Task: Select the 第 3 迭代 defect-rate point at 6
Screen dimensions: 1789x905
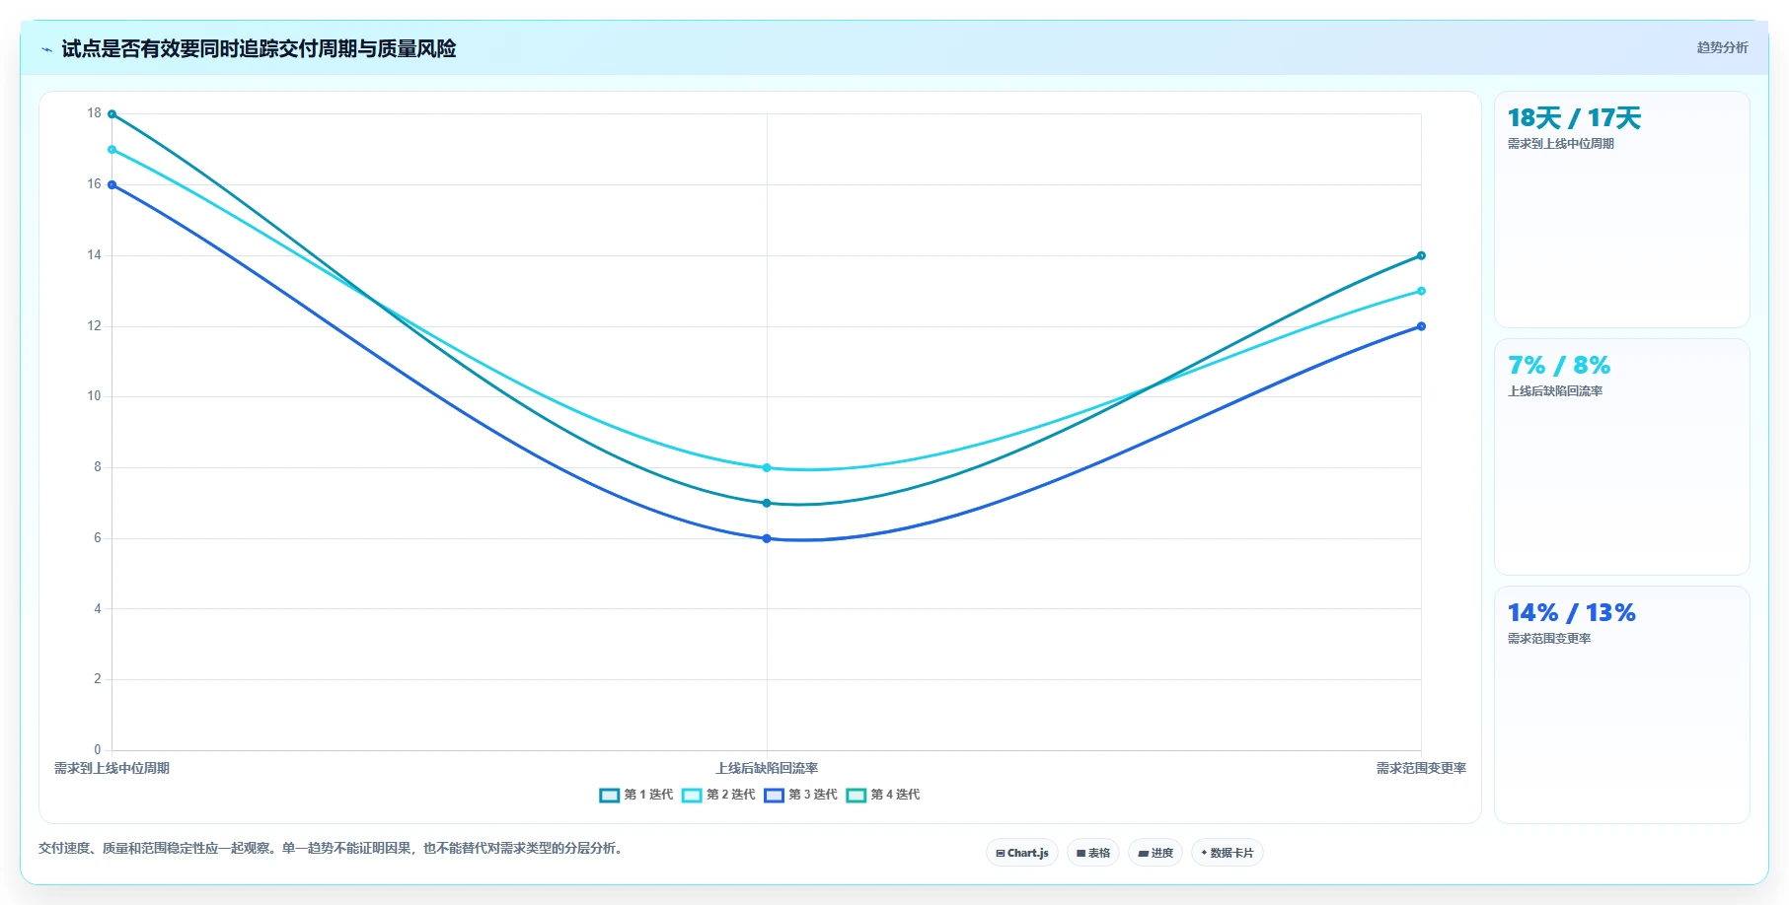Action: 767,538
